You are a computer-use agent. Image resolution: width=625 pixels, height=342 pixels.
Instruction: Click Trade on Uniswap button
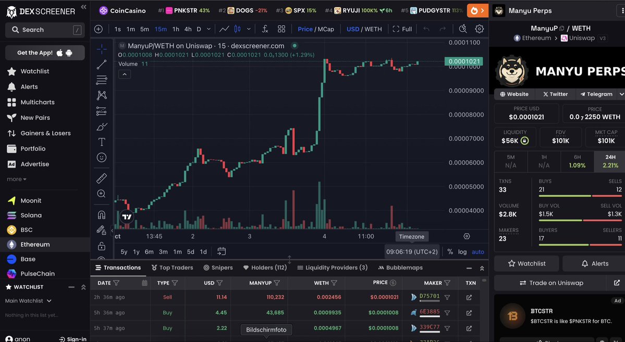[x=552, y=283]
